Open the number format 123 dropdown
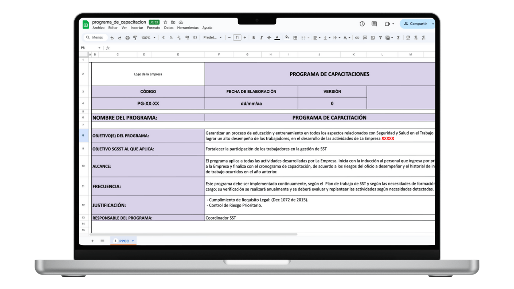 [x=194, y=37]
